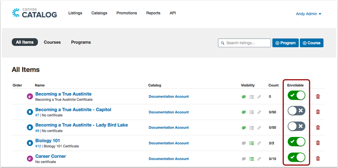Click the Canvas Catalog logo
The image size is (338, 168).
pos(34,13)
